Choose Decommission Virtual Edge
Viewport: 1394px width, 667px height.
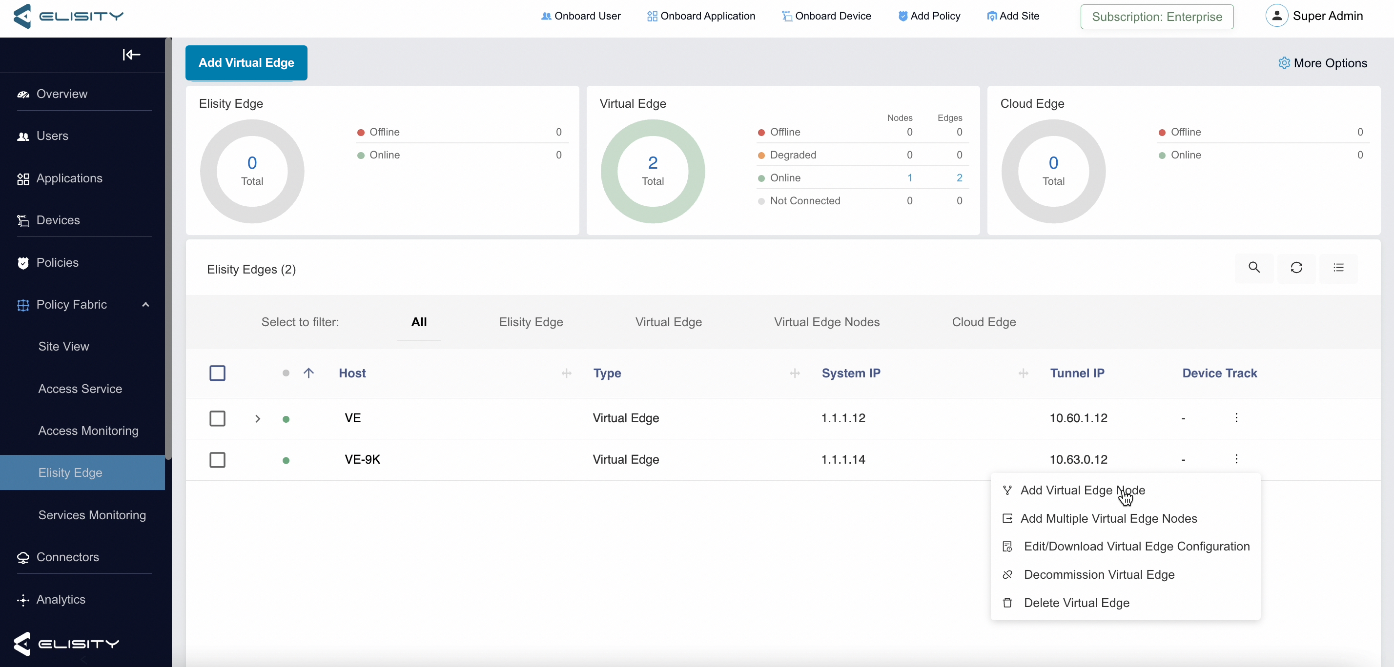tap(1125, 574)
